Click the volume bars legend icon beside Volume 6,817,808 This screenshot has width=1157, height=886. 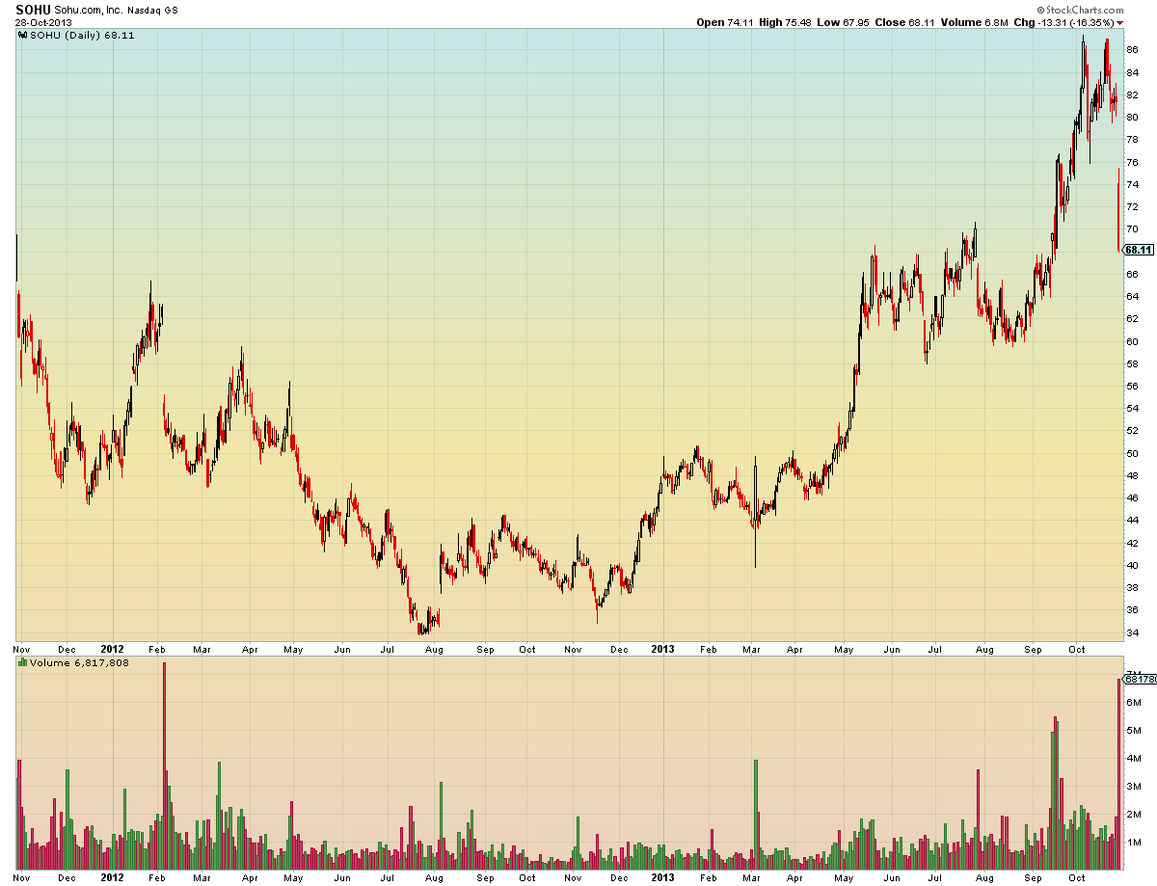pos(21,663)
